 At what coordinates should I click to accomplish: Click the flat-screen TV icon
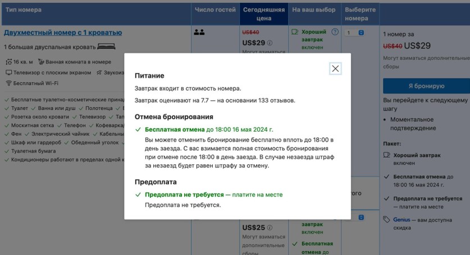[x=8, y=72]
